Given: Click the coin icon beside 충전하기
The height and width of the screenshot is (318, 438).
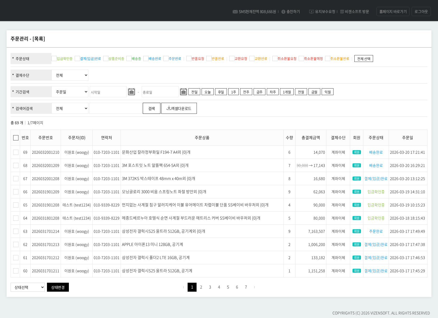Looking at the screenshot, I should [283, 12].
